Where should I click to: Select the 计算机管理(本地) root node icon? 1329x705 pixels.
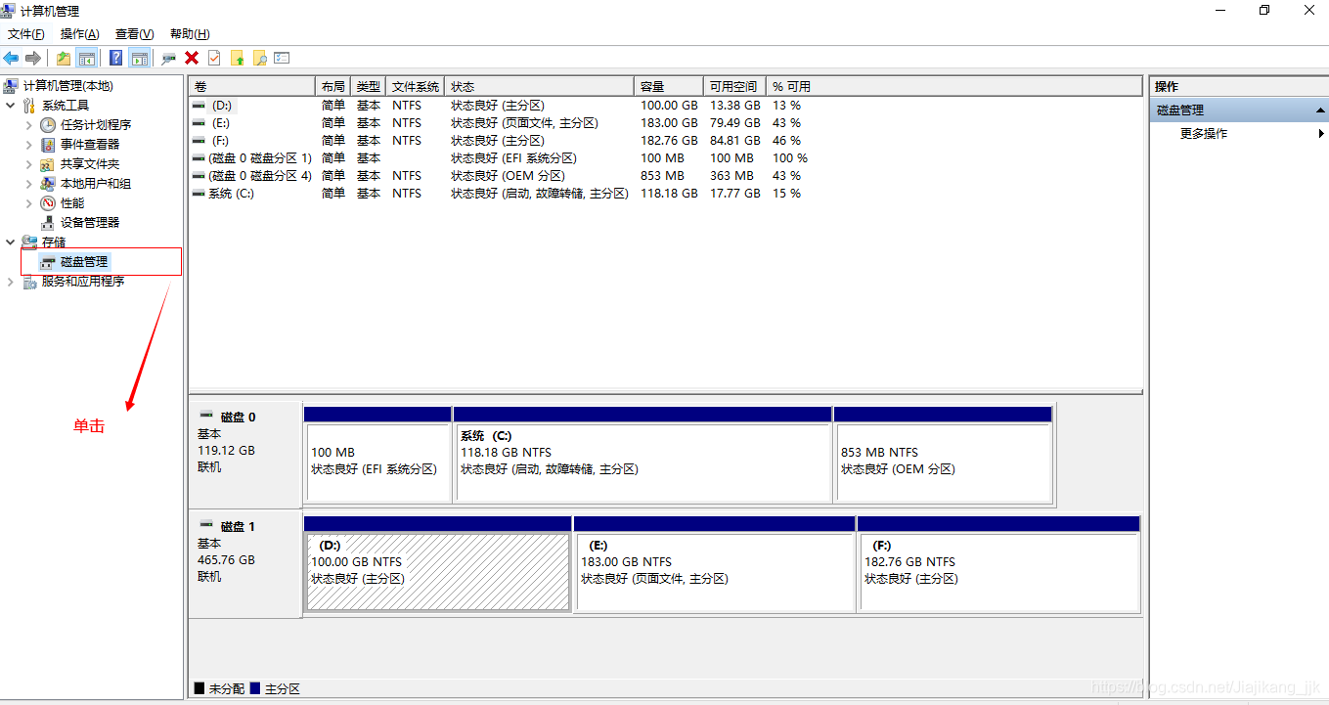pos(11,86)
